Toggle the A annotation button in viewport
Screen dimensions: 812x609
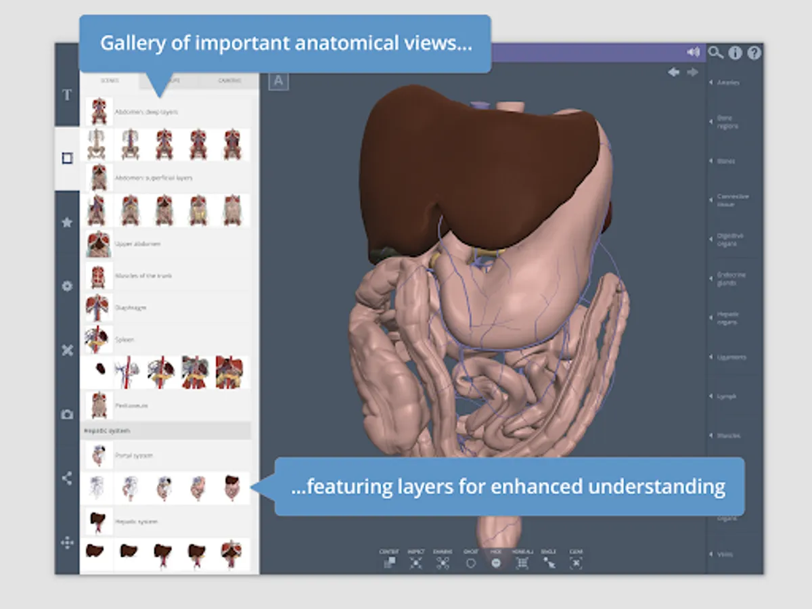click(278, 81)
